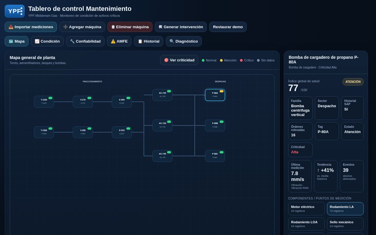Select the Rodamiento LA component

345,209
